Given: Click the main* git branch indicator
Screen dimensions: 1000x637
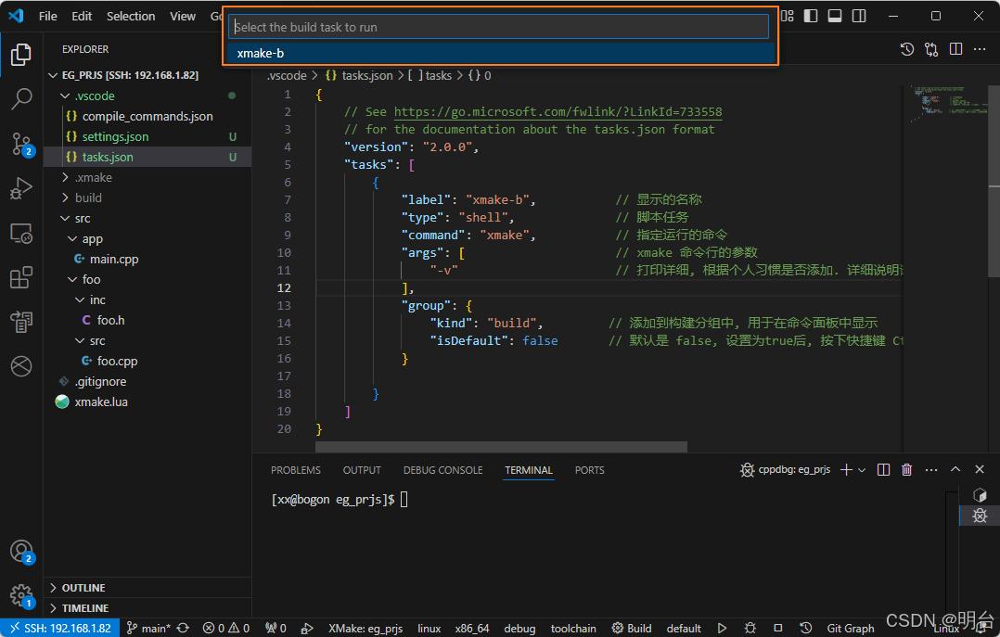Looking at the screenshot, I should (x=148, y=628).
